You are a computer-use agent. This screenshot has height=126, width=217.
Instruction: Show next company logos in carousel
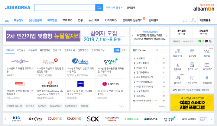click(x=211, y=119)
